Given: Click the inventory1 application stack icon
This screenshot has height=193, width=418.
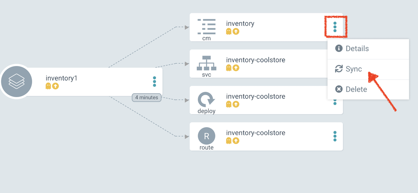Looking at the screenshot, I should click(16, 82).
